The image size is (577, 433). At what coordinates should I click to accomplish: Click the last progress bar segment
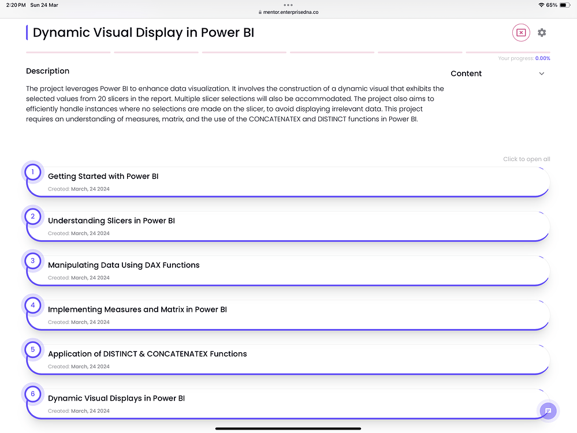coord(508,51)
